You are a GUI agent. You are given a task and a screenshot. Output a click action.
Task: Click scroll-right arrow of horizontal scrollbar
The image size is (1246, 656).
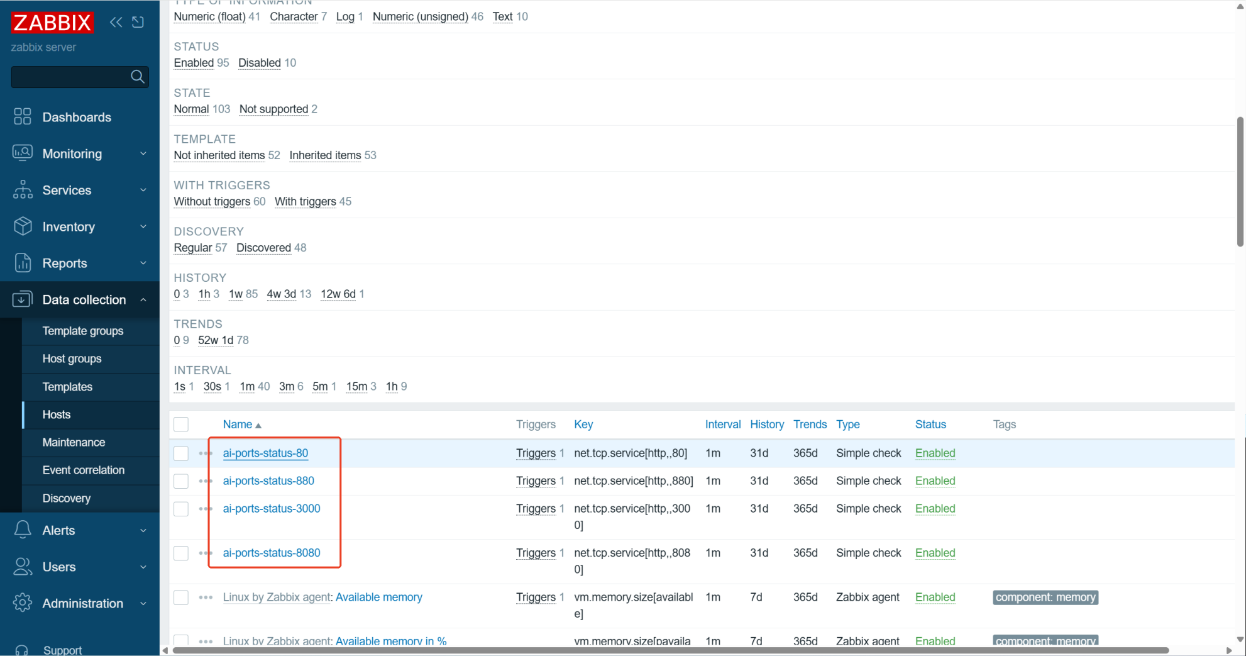tap(1229, 650)
